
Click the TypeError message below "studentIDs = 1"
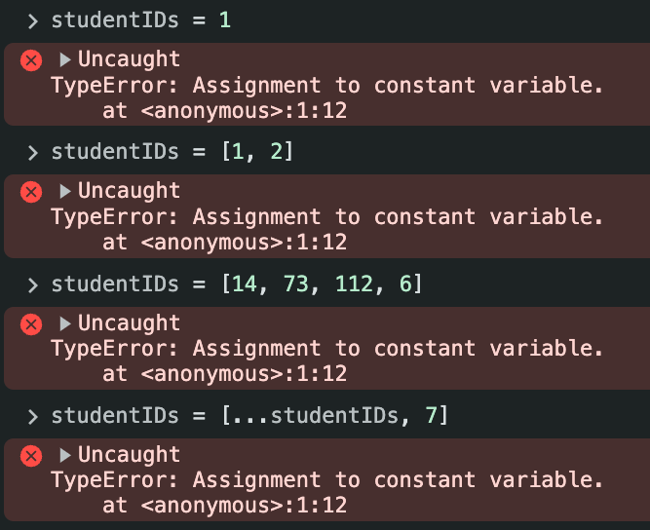click(x=326, y=85)
